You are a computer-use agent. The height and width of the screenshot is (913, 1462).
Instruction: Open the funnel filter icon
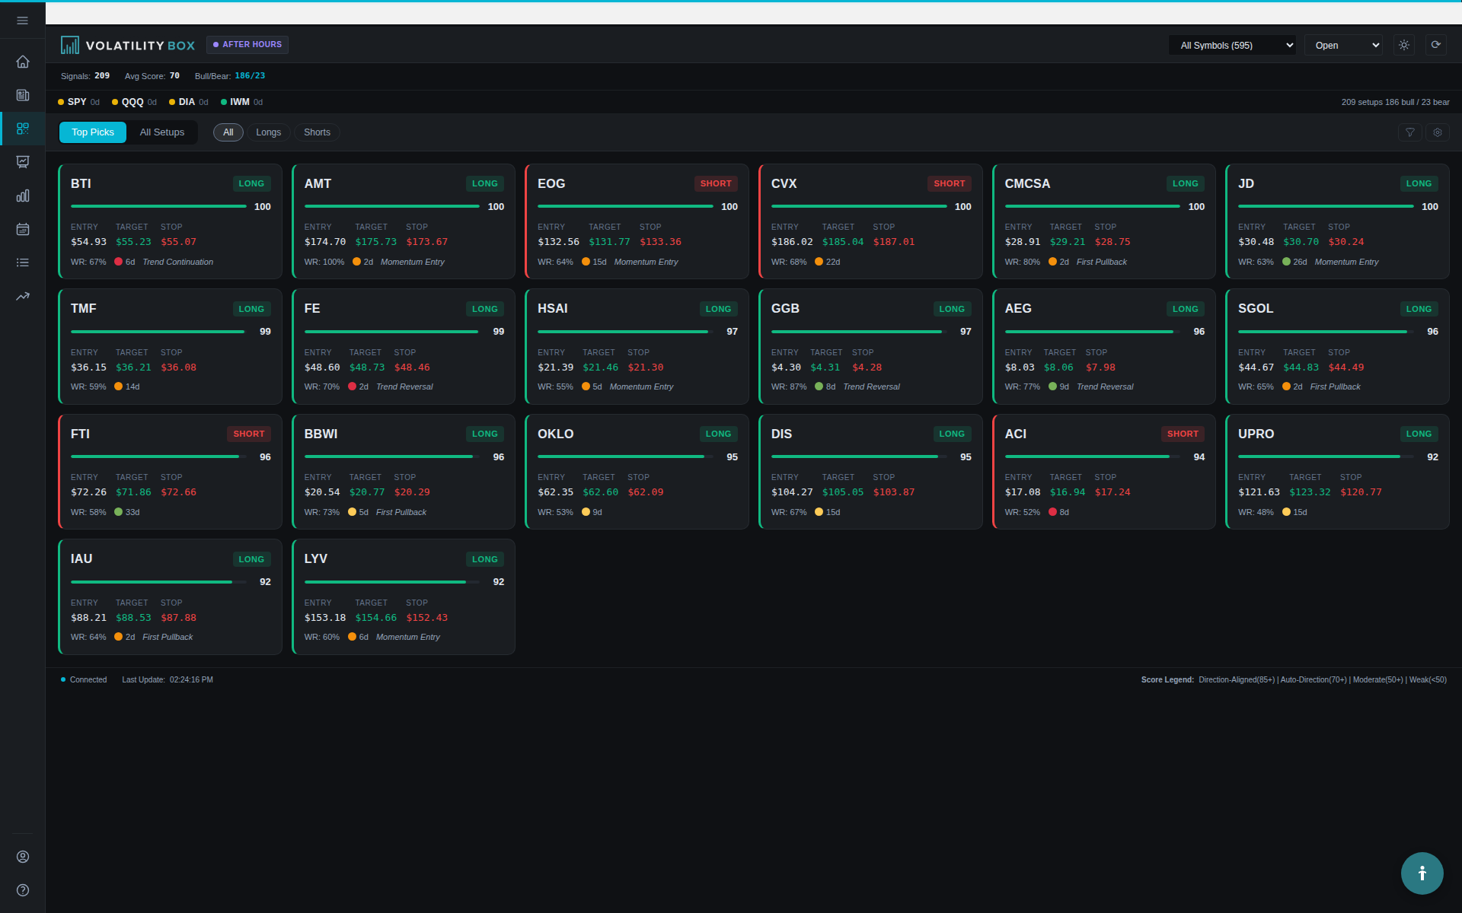click(1410, 132)
